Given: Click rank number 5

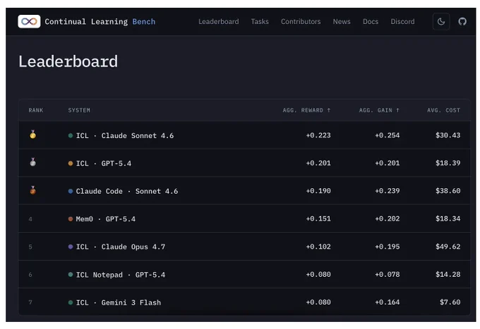Looking at the screenshot, I should coord(30,247).
